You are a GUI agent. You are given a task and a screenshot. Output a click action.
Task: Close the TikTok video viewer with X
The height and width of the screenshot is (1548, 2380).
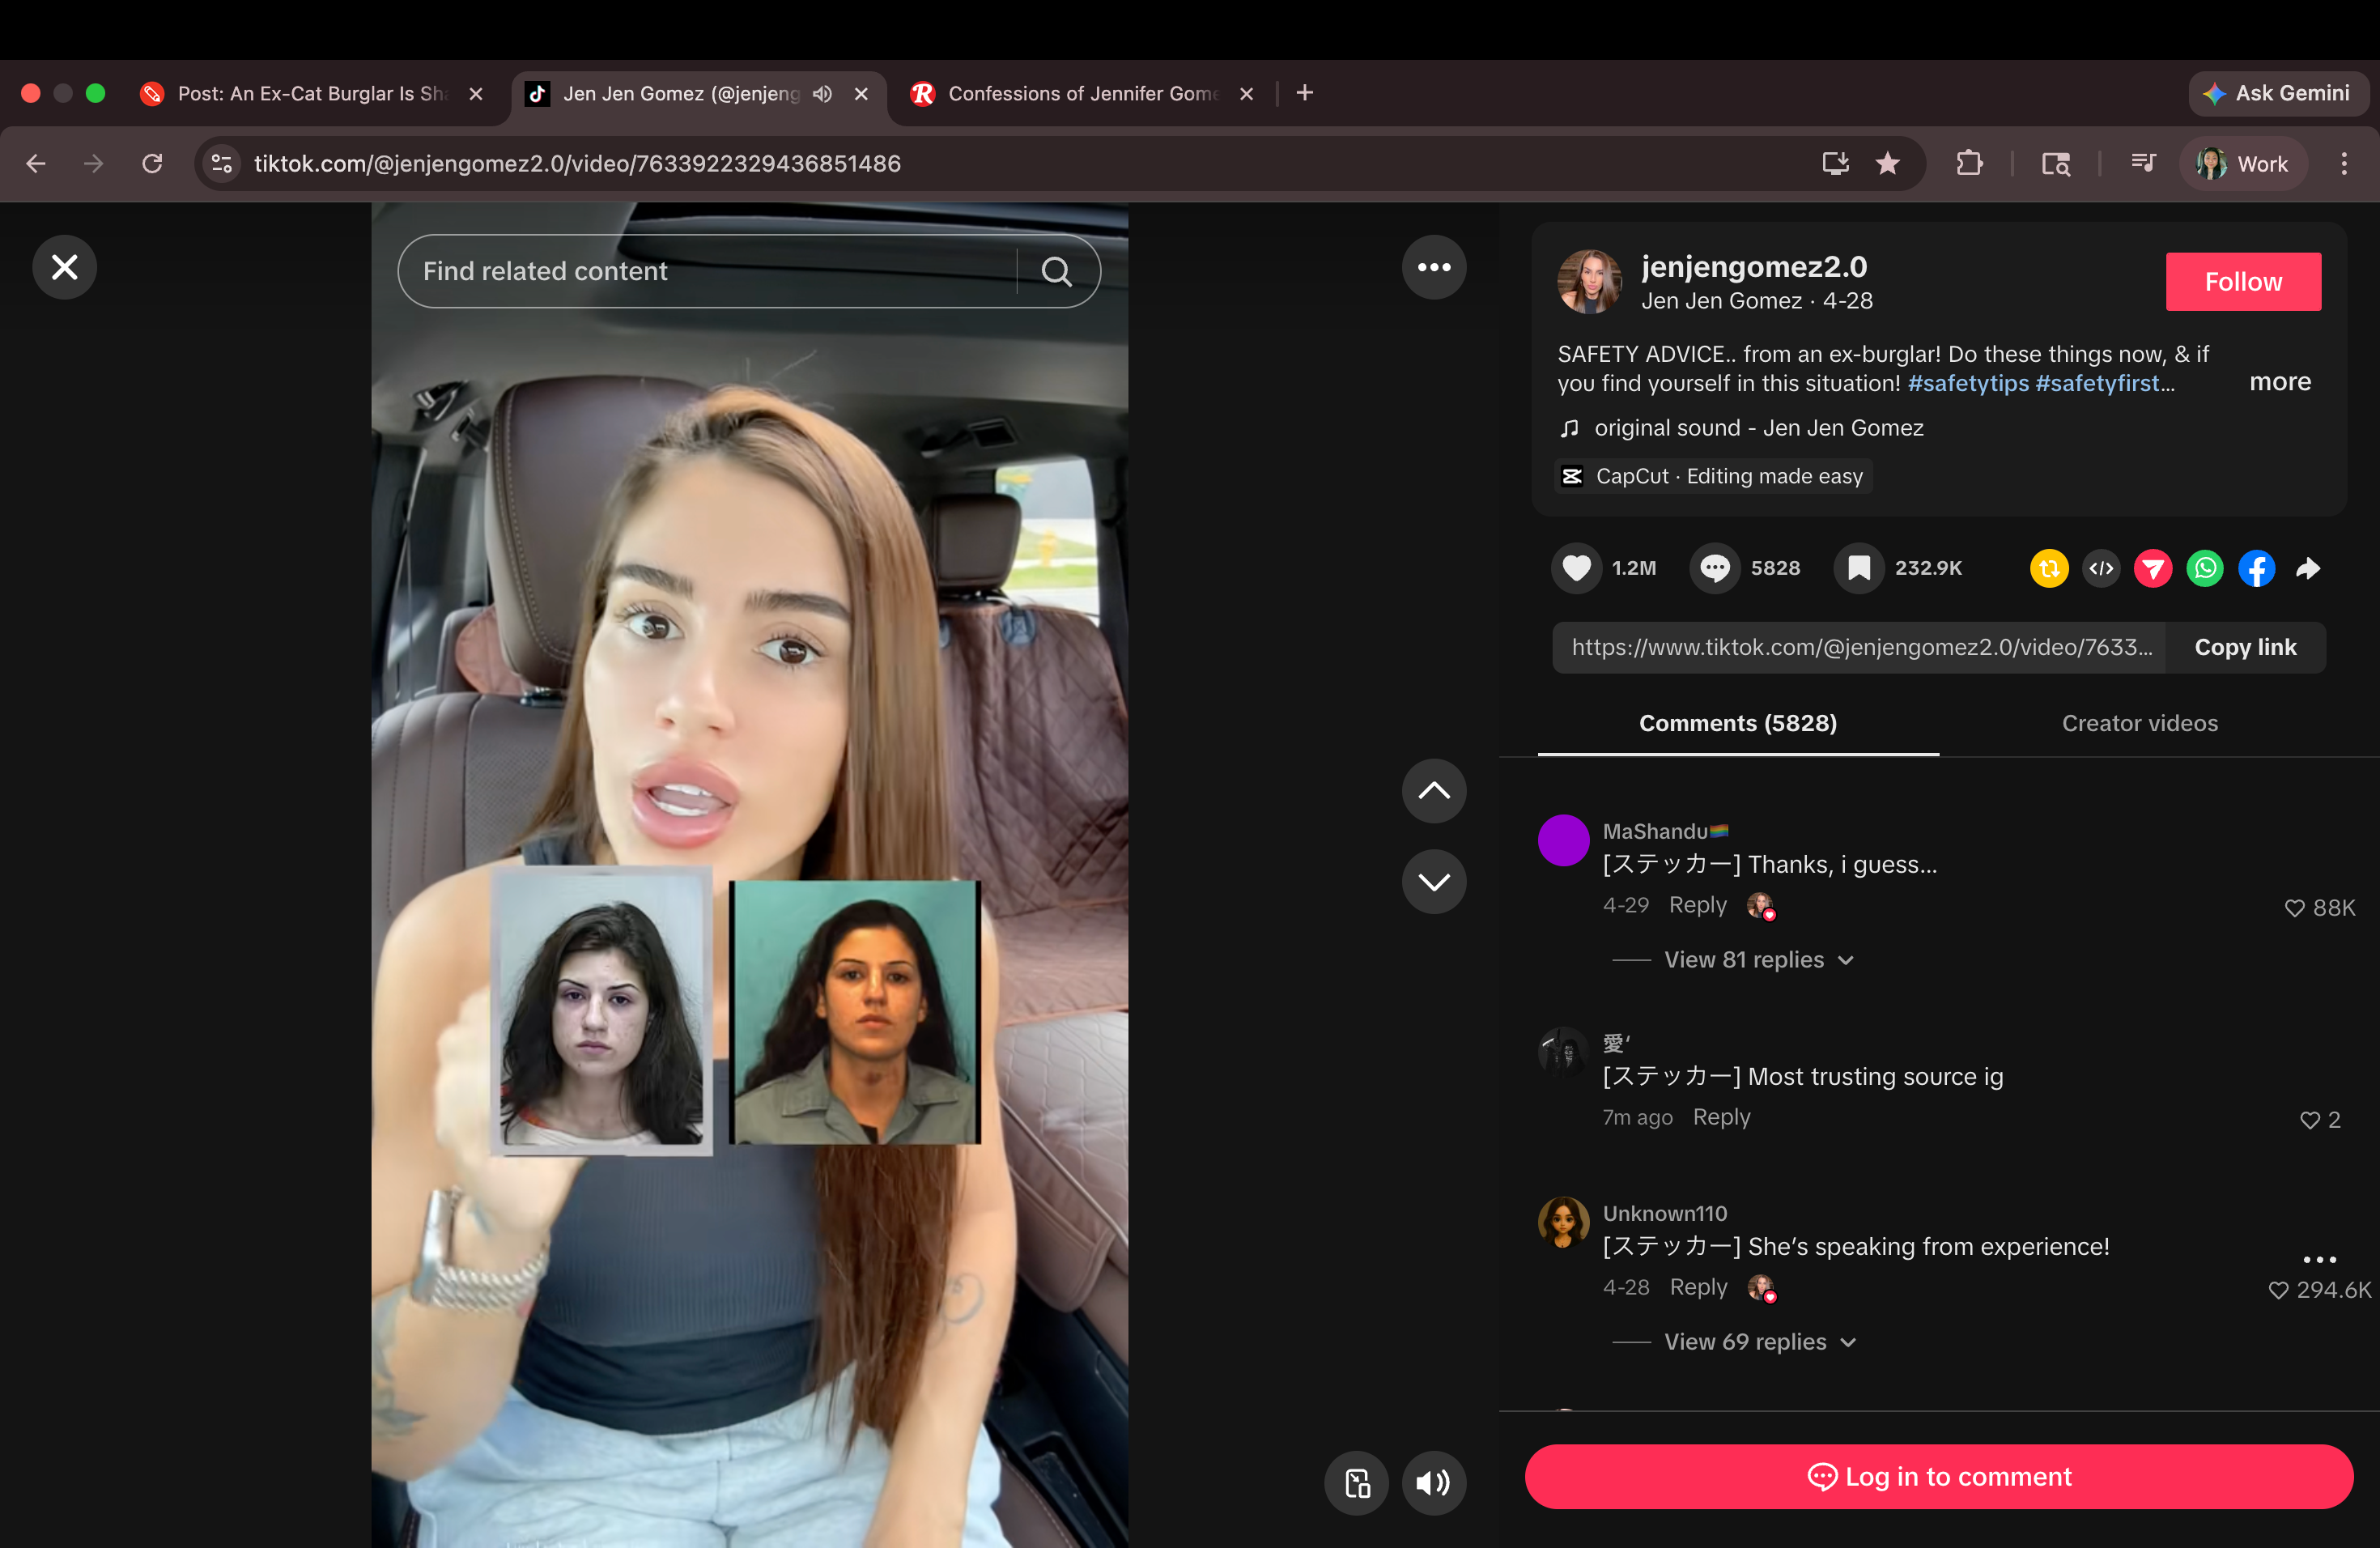point(64,267)
